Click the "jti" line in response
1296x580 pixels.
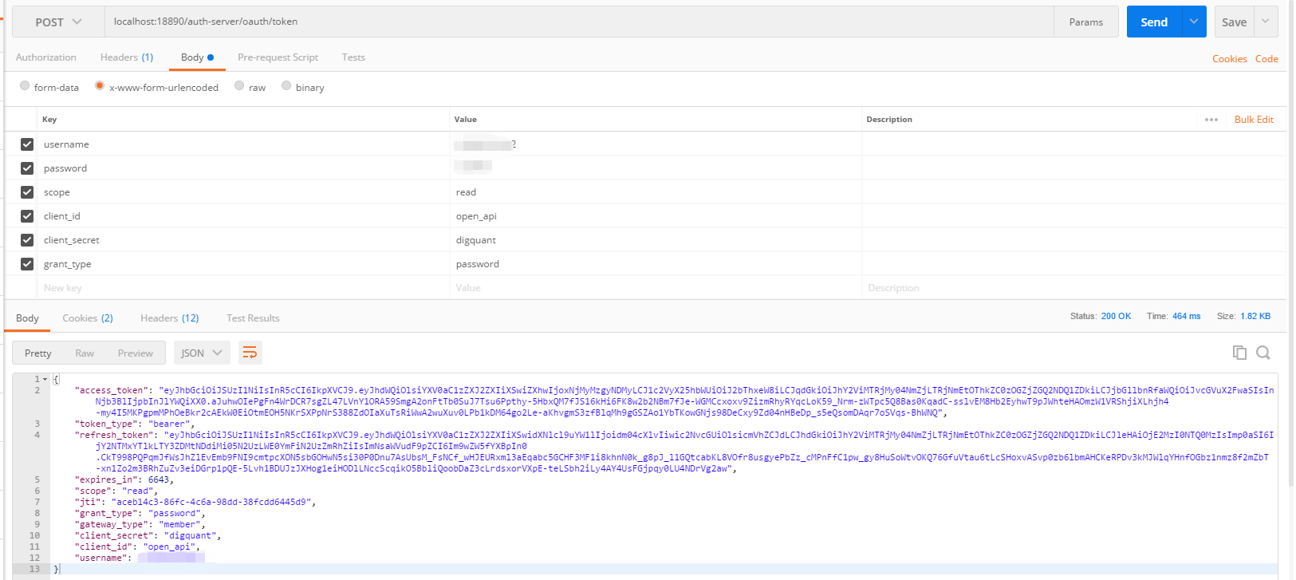click(195, 502)
